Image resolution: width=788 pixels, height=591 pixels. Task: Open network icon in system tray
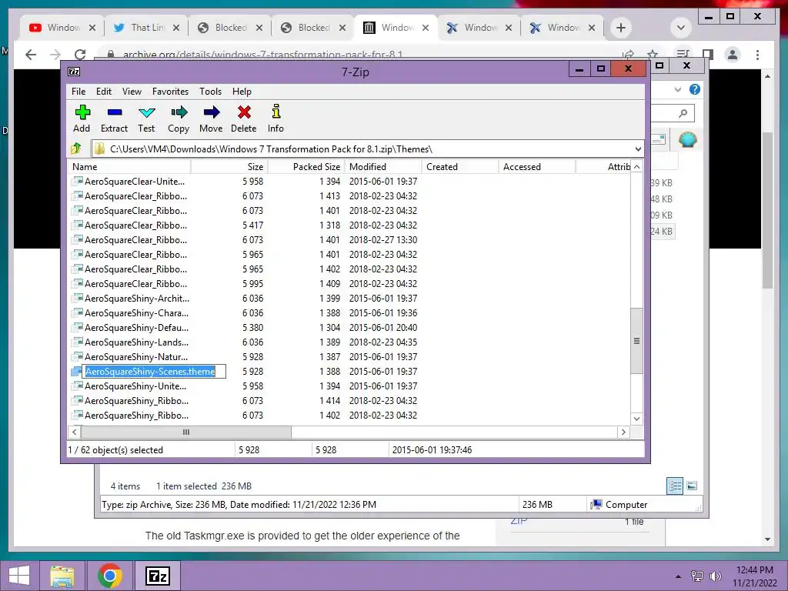pyautogui.click(x=697, y=576)
